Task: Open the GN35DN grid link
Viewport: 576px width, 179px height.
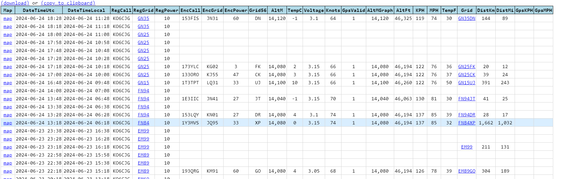Action: click(x=466, y=18)
